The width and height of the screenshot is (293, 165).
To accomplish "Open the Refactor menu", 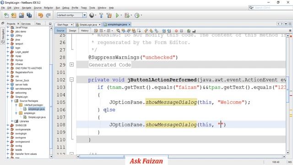I will pyautogui.click(x=49, y=8).
